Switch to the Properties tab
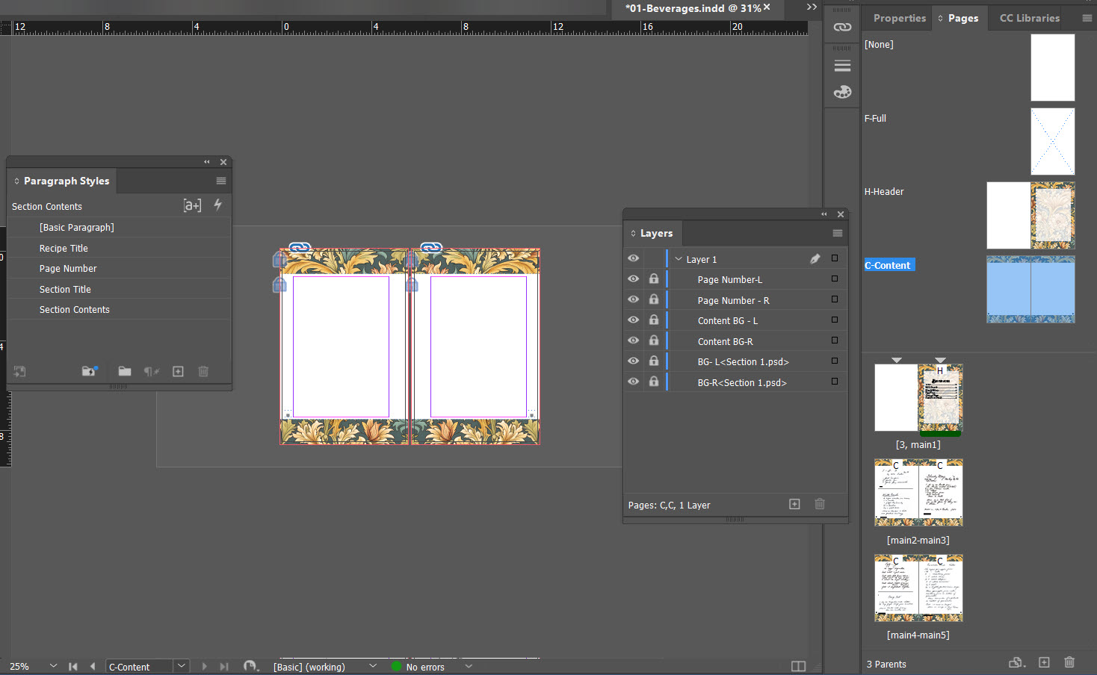This screenshot has width=1097, height=675. pyautogui.click(x=899, y=17)
